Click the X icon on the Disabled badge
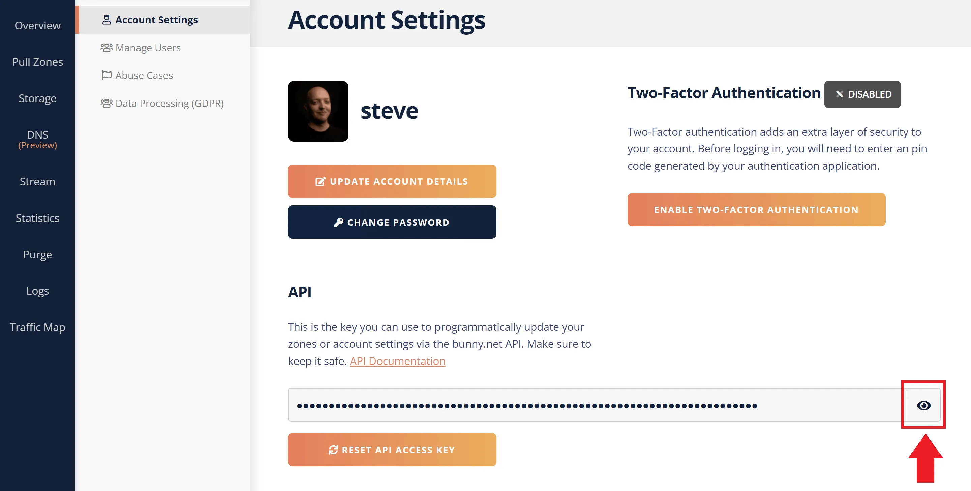The image size is (971, 491). click(839, 94)
